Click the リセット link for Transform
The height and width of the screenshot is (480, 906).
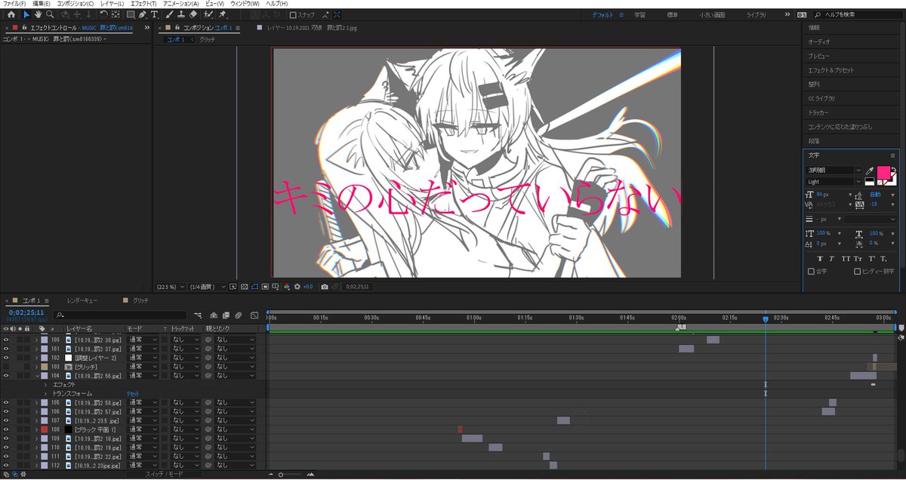click(132, 394)
